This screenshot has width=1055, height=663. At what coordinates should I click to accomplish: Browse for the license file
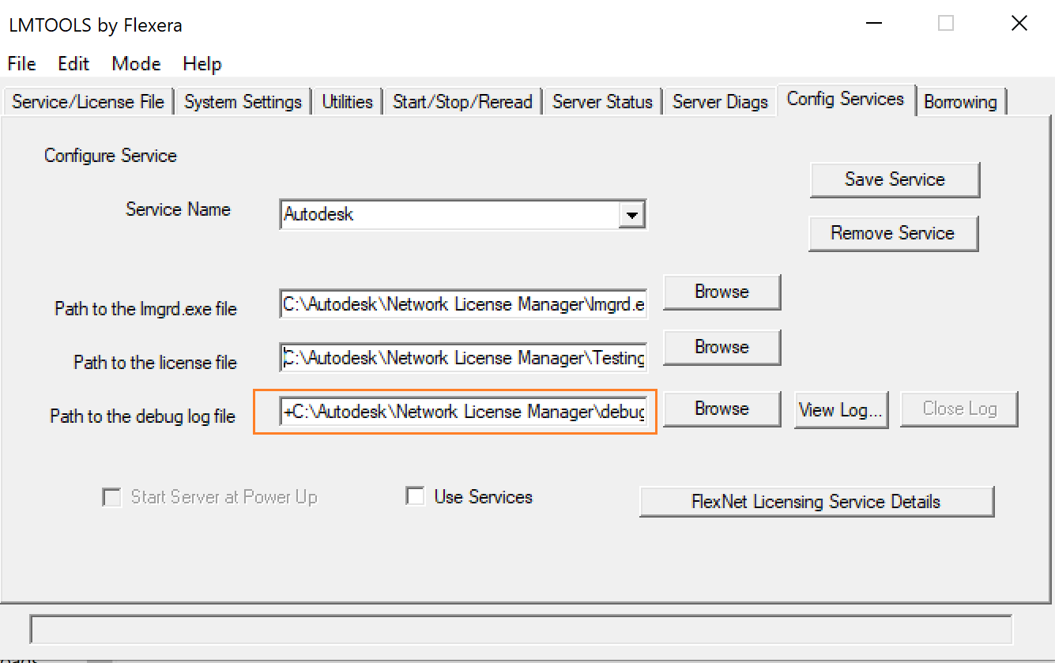coord(722,347)
